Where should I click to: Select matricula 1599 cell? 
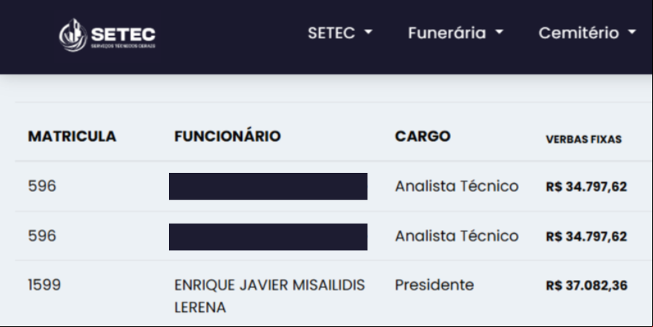(x=44, y=285)
